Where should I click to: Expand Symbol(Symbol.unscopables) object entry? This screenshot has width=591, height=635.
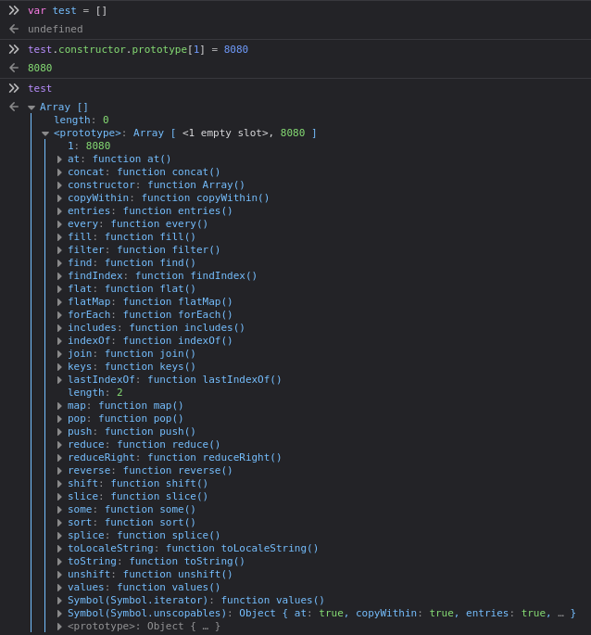59,614
